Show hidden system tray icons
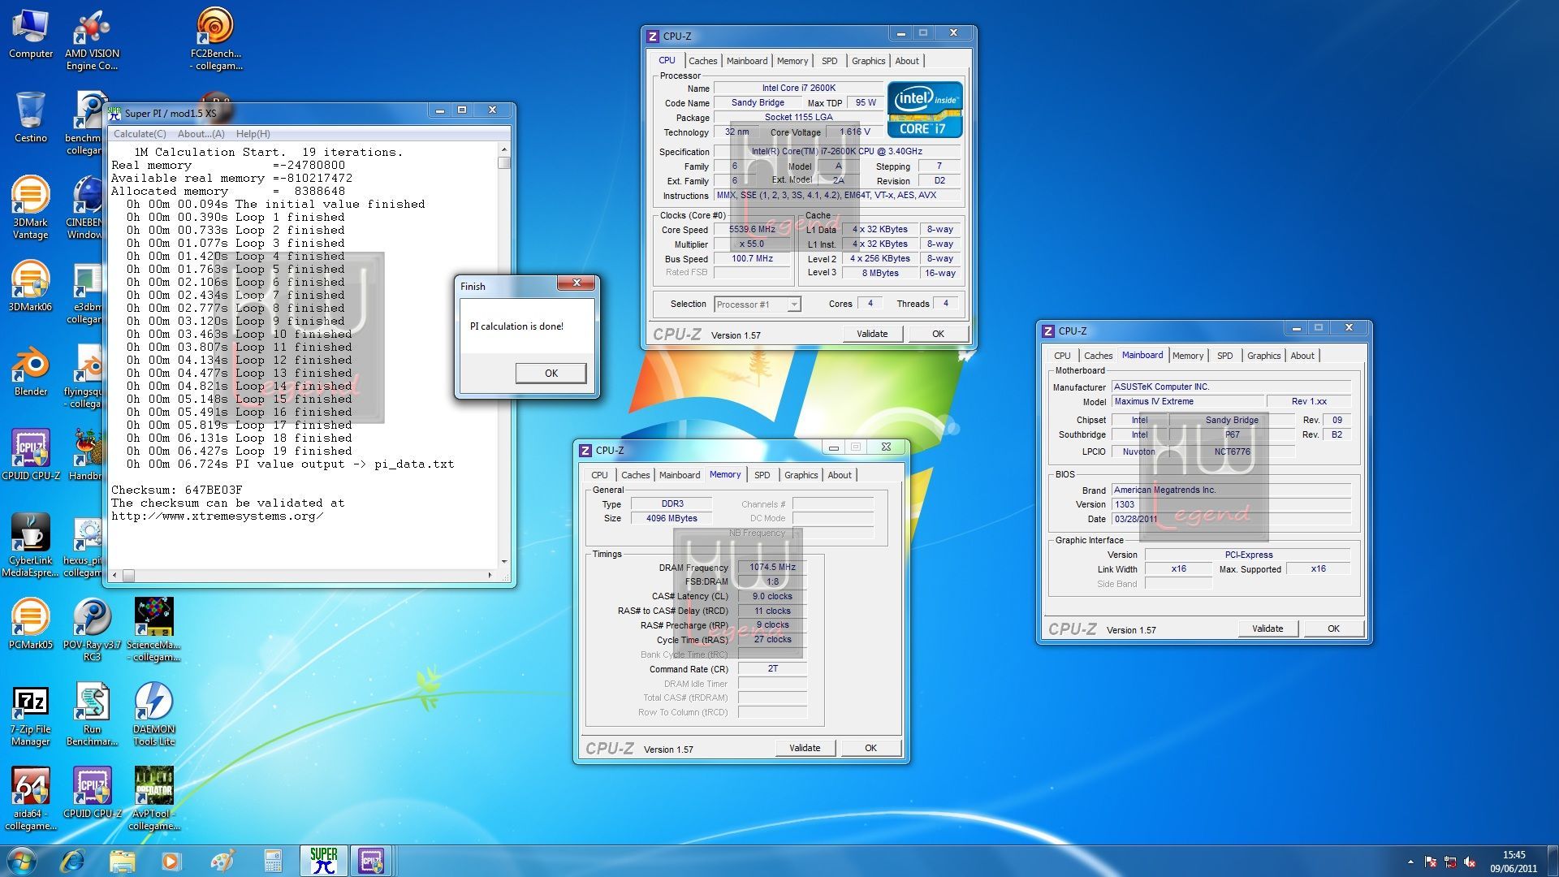The height and width of the screenshot is (877, 1559). coord(1410,862)
